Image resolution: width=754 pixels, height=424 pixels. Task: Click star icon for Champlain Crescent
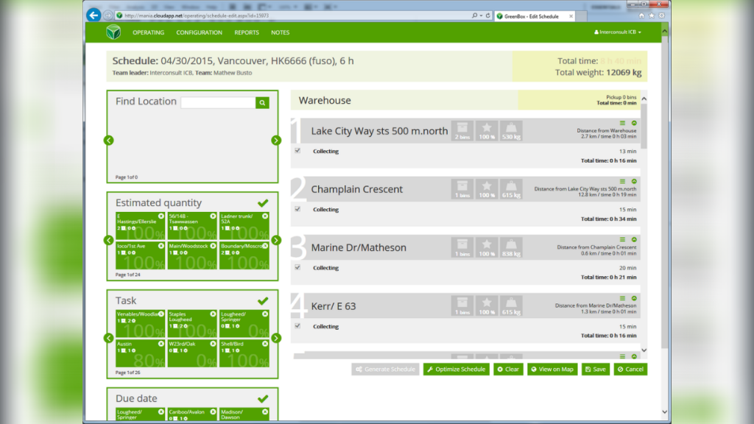tap(487, 189)
